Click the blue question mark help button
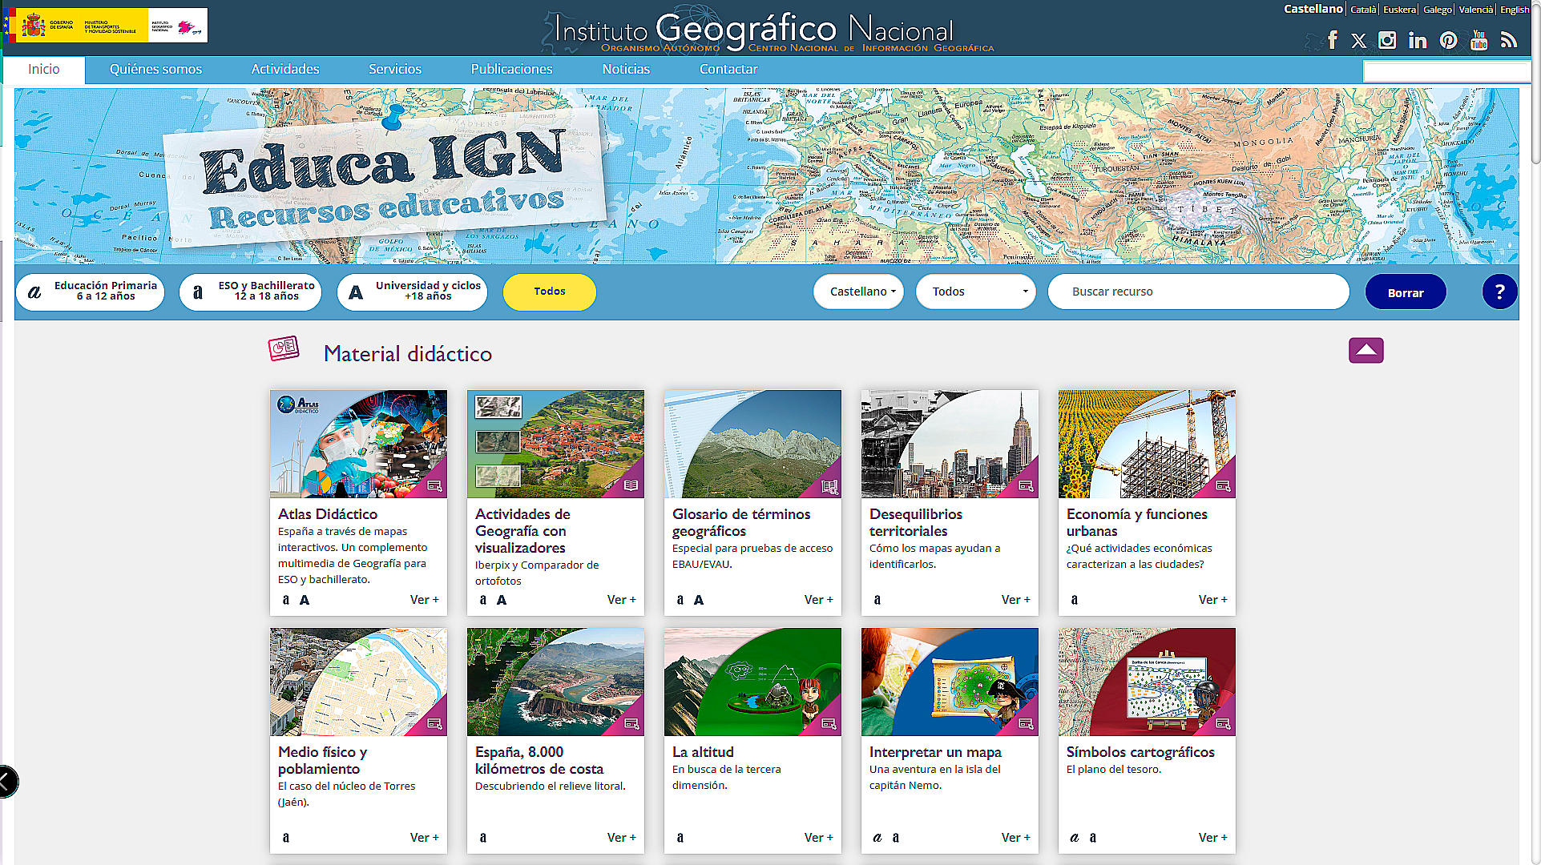Screen dimensions: 1541x865 click(x=1499, y=292)
